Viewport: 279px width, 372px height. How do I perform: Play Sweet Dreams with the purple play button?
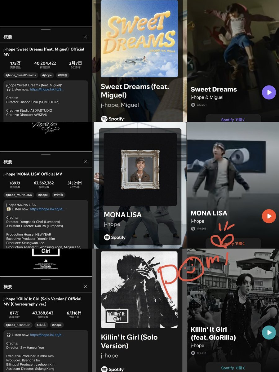click(269, 92)
